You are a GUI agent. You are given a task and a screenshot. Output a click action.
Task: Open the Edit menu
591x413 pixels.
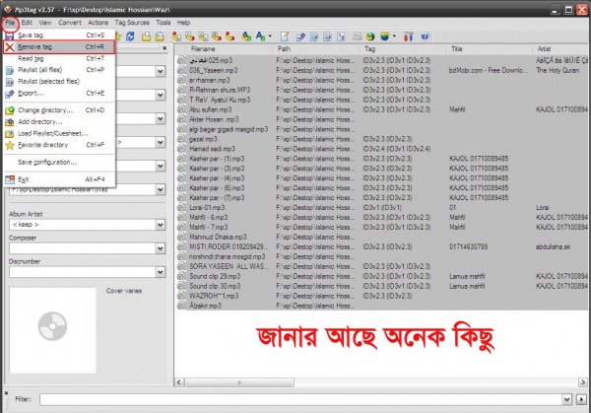[27, 23]
